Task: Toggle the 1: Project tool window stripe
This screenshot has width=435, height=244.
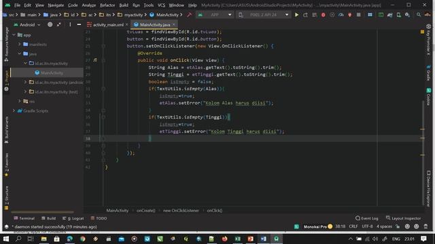Action: (7, 81)
